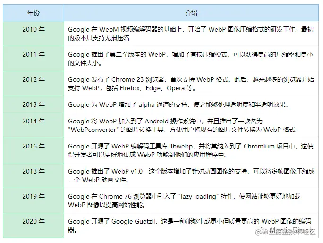Click the description mentioning WebP v1.0
This screenshot has width=323, height=243.
point(191,175)
